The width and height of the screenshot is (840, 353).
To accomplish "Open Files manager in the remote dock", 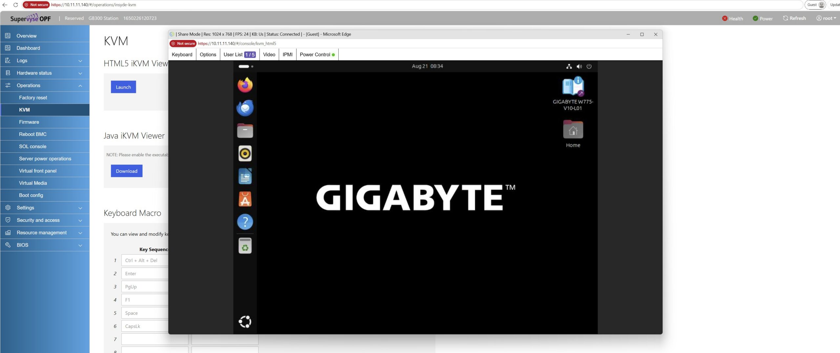I will (245, 131).
